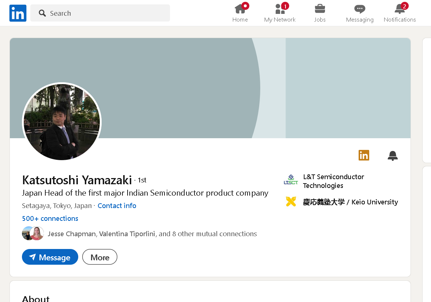The image size is (431, 302).
Task: Click the L&T Semiconductor logo icon
Action: click(x=291, y=180)
